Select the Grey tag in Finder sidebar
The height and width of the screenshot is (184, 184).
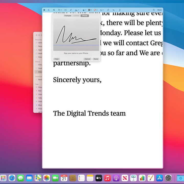[39, 87]
